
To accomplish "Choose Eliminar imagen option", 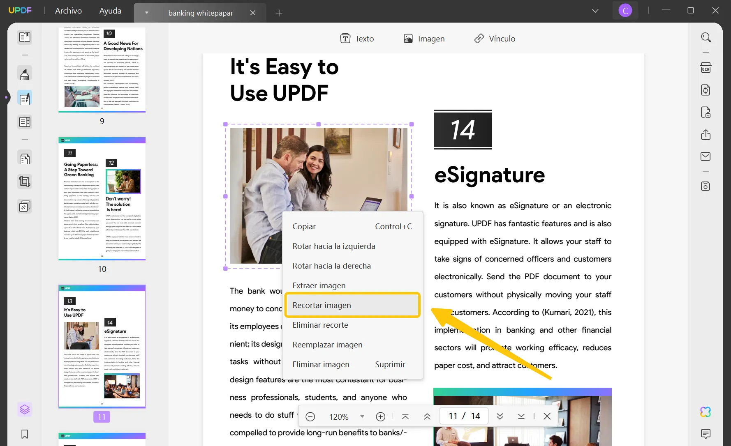I will pyautogui.click(x=352, y=364).
